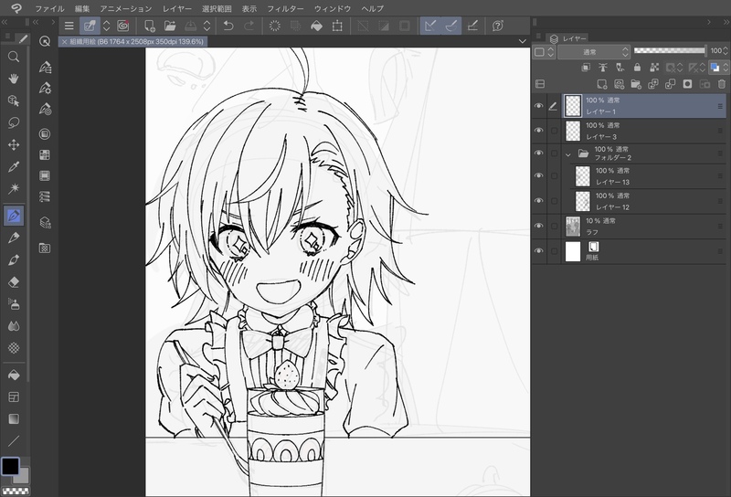This screenshot has width=731, height=497.
Task: Open stepper arrows beside active pen icon
Action: pos(107,26)
